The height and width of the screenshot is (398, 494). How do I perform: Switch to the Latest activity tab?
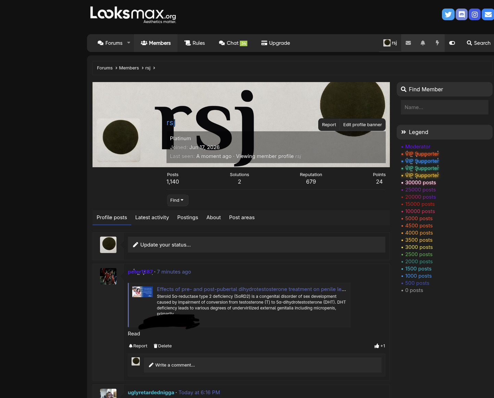pos(152,217)
